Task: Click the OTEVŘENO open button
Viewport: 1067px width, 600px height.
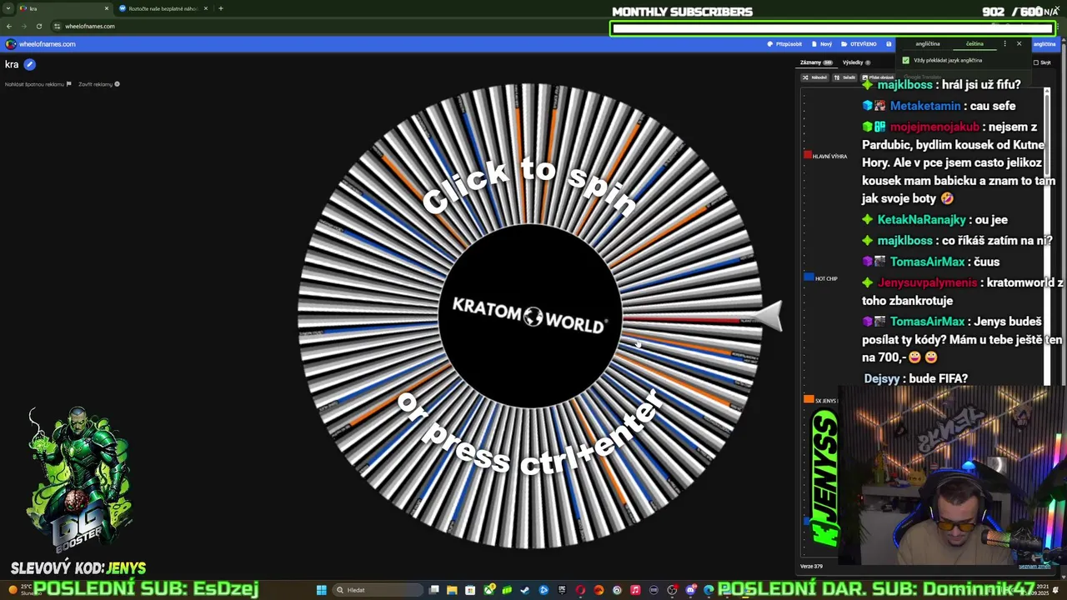Action: point(859,44)
